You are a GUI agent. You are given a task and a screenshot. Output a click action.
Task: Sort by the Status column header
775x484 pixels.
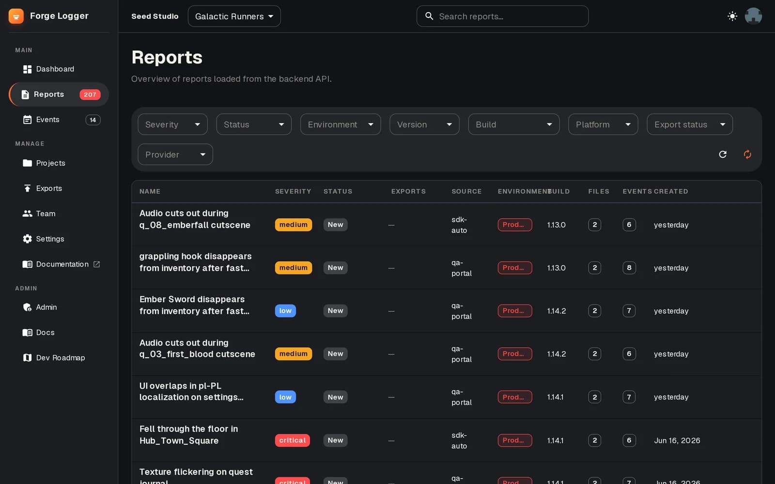(338, 191)
